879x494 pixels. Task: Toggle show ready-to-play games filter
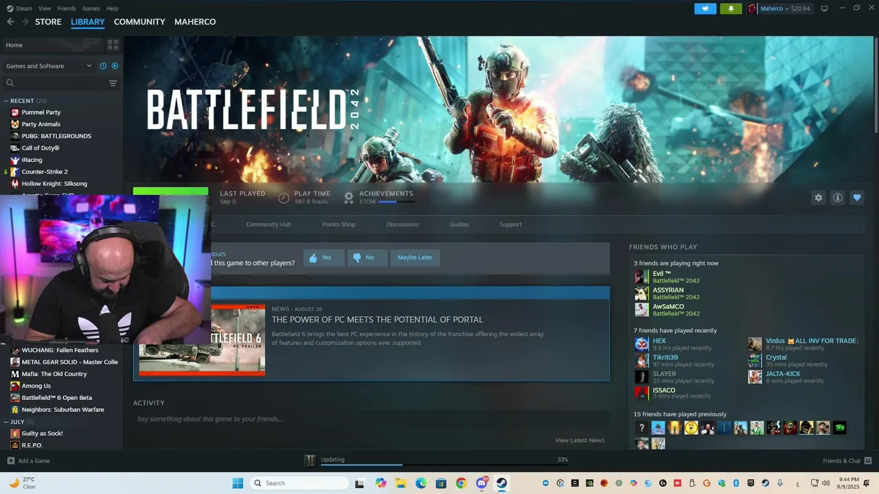click(115, 66)
